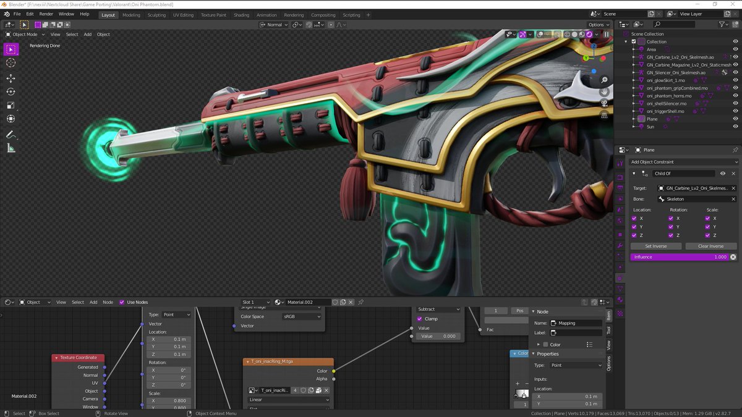Disable the Use Nodes checkbox
Image resolution: width=742 pixels, height=417 pixels.
coord(122,302)
